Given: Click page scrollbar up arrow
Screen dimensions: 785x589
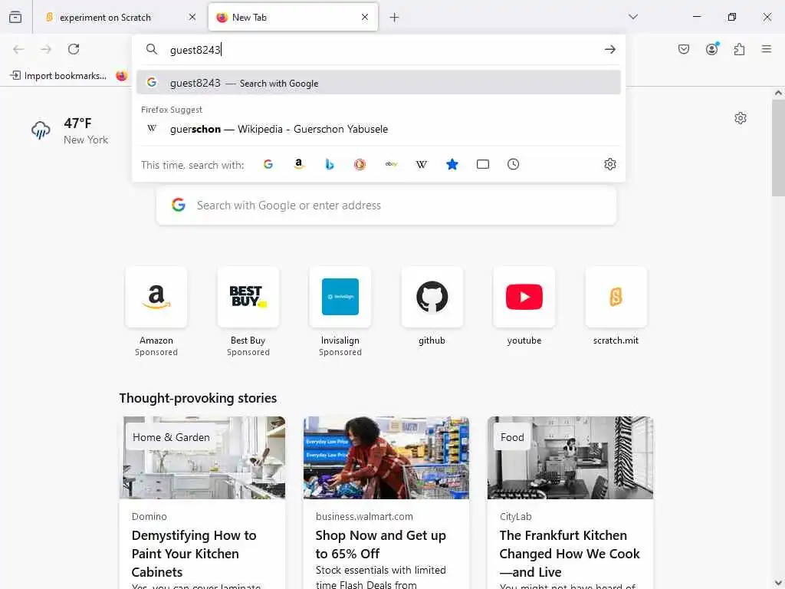Looking at the screenshot, I should [778, 93].
